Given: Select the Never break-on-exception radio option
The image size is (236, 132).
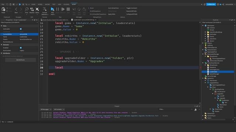Looking at the screenshot, I should [88, 8].
